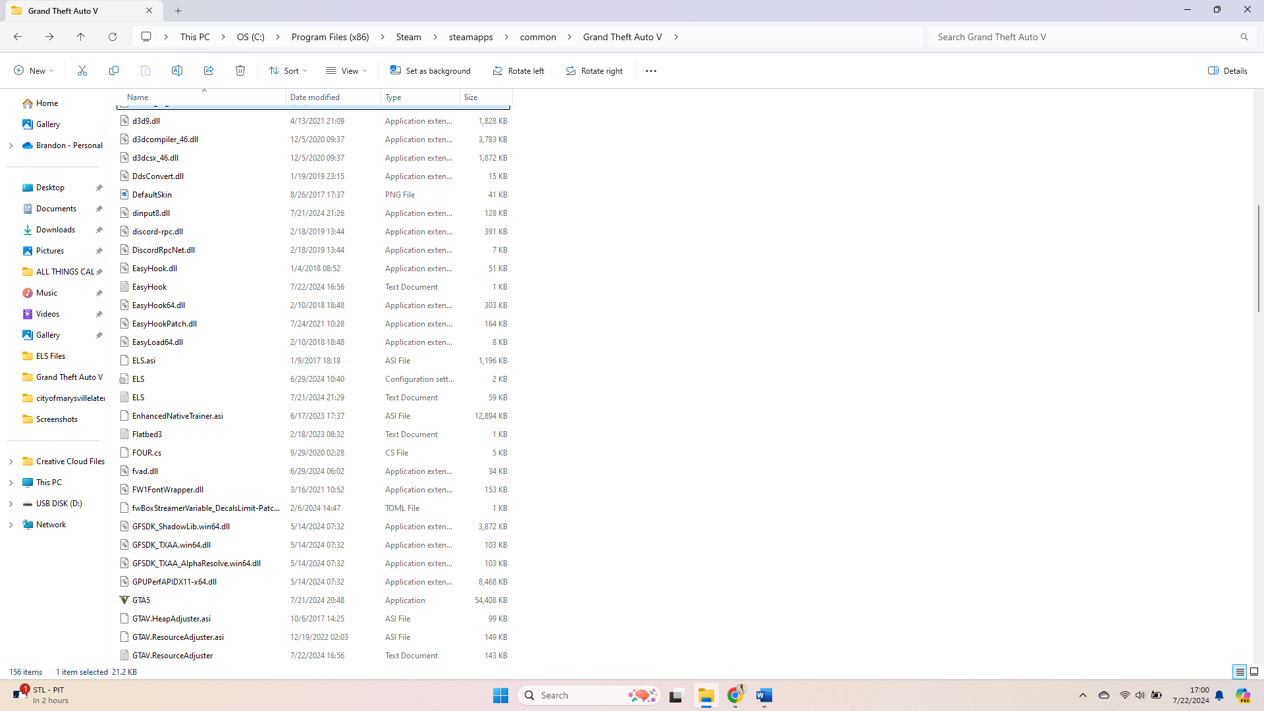
Task: Click the Cut scissors icon
Action: coord(82,70)
